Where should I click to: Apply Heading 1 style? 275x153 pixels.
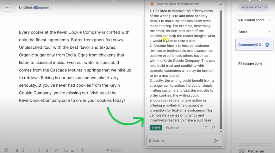[40, 150]
